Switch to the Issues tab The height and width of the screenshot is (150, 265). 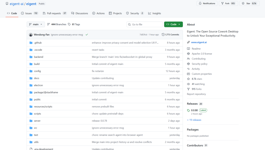[x=28, y=13]
